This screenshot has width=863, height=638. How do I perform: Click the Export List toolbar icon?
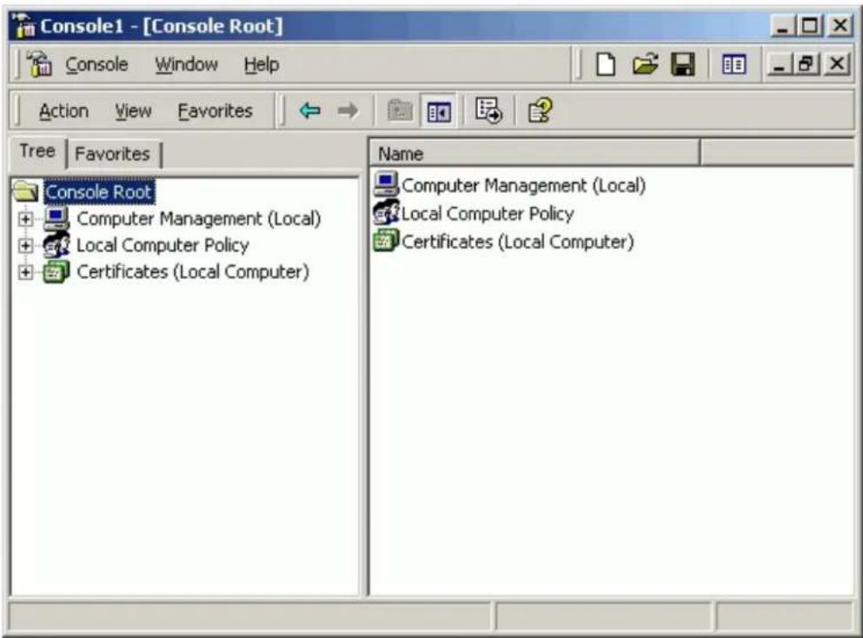pyautogui.click(x=488, y=110)
